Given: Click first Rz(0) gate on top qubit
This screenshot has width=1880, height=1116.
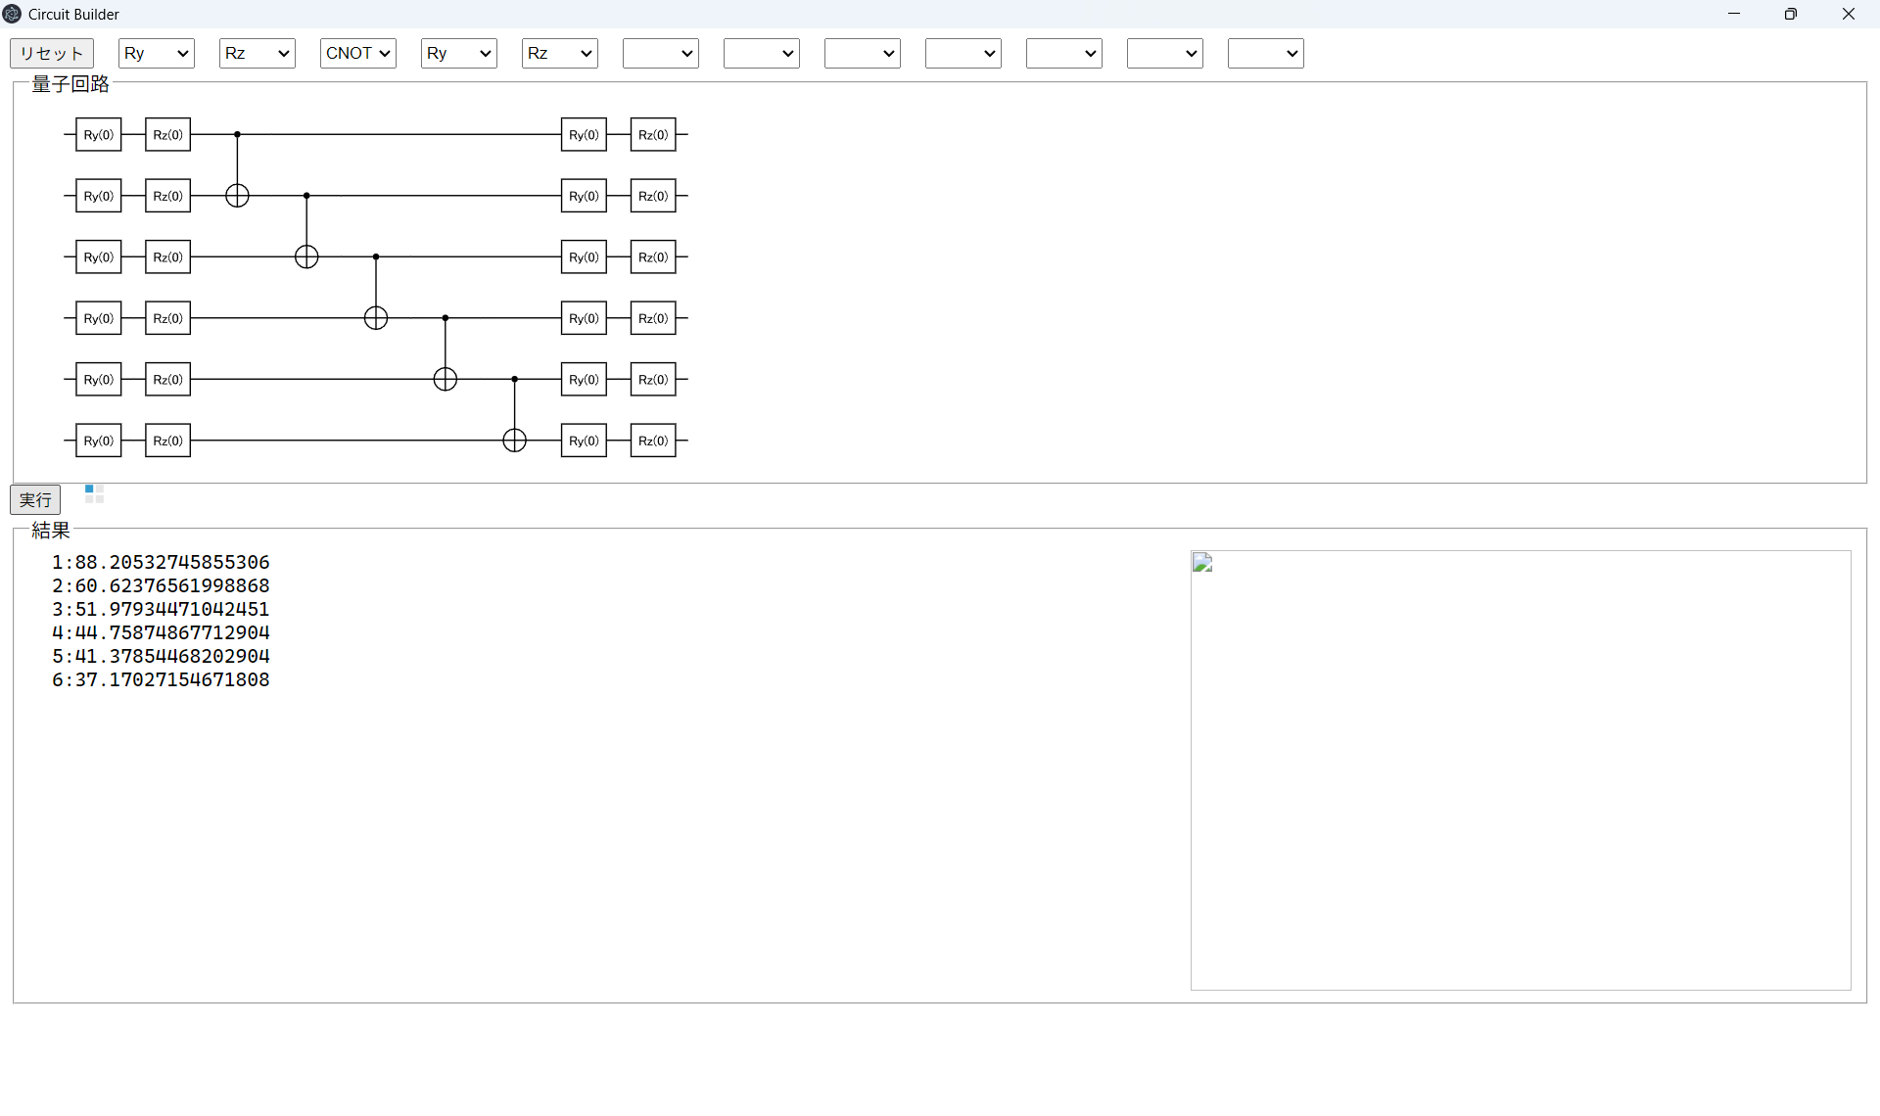Looking at the screenshot, I should 168,135.
